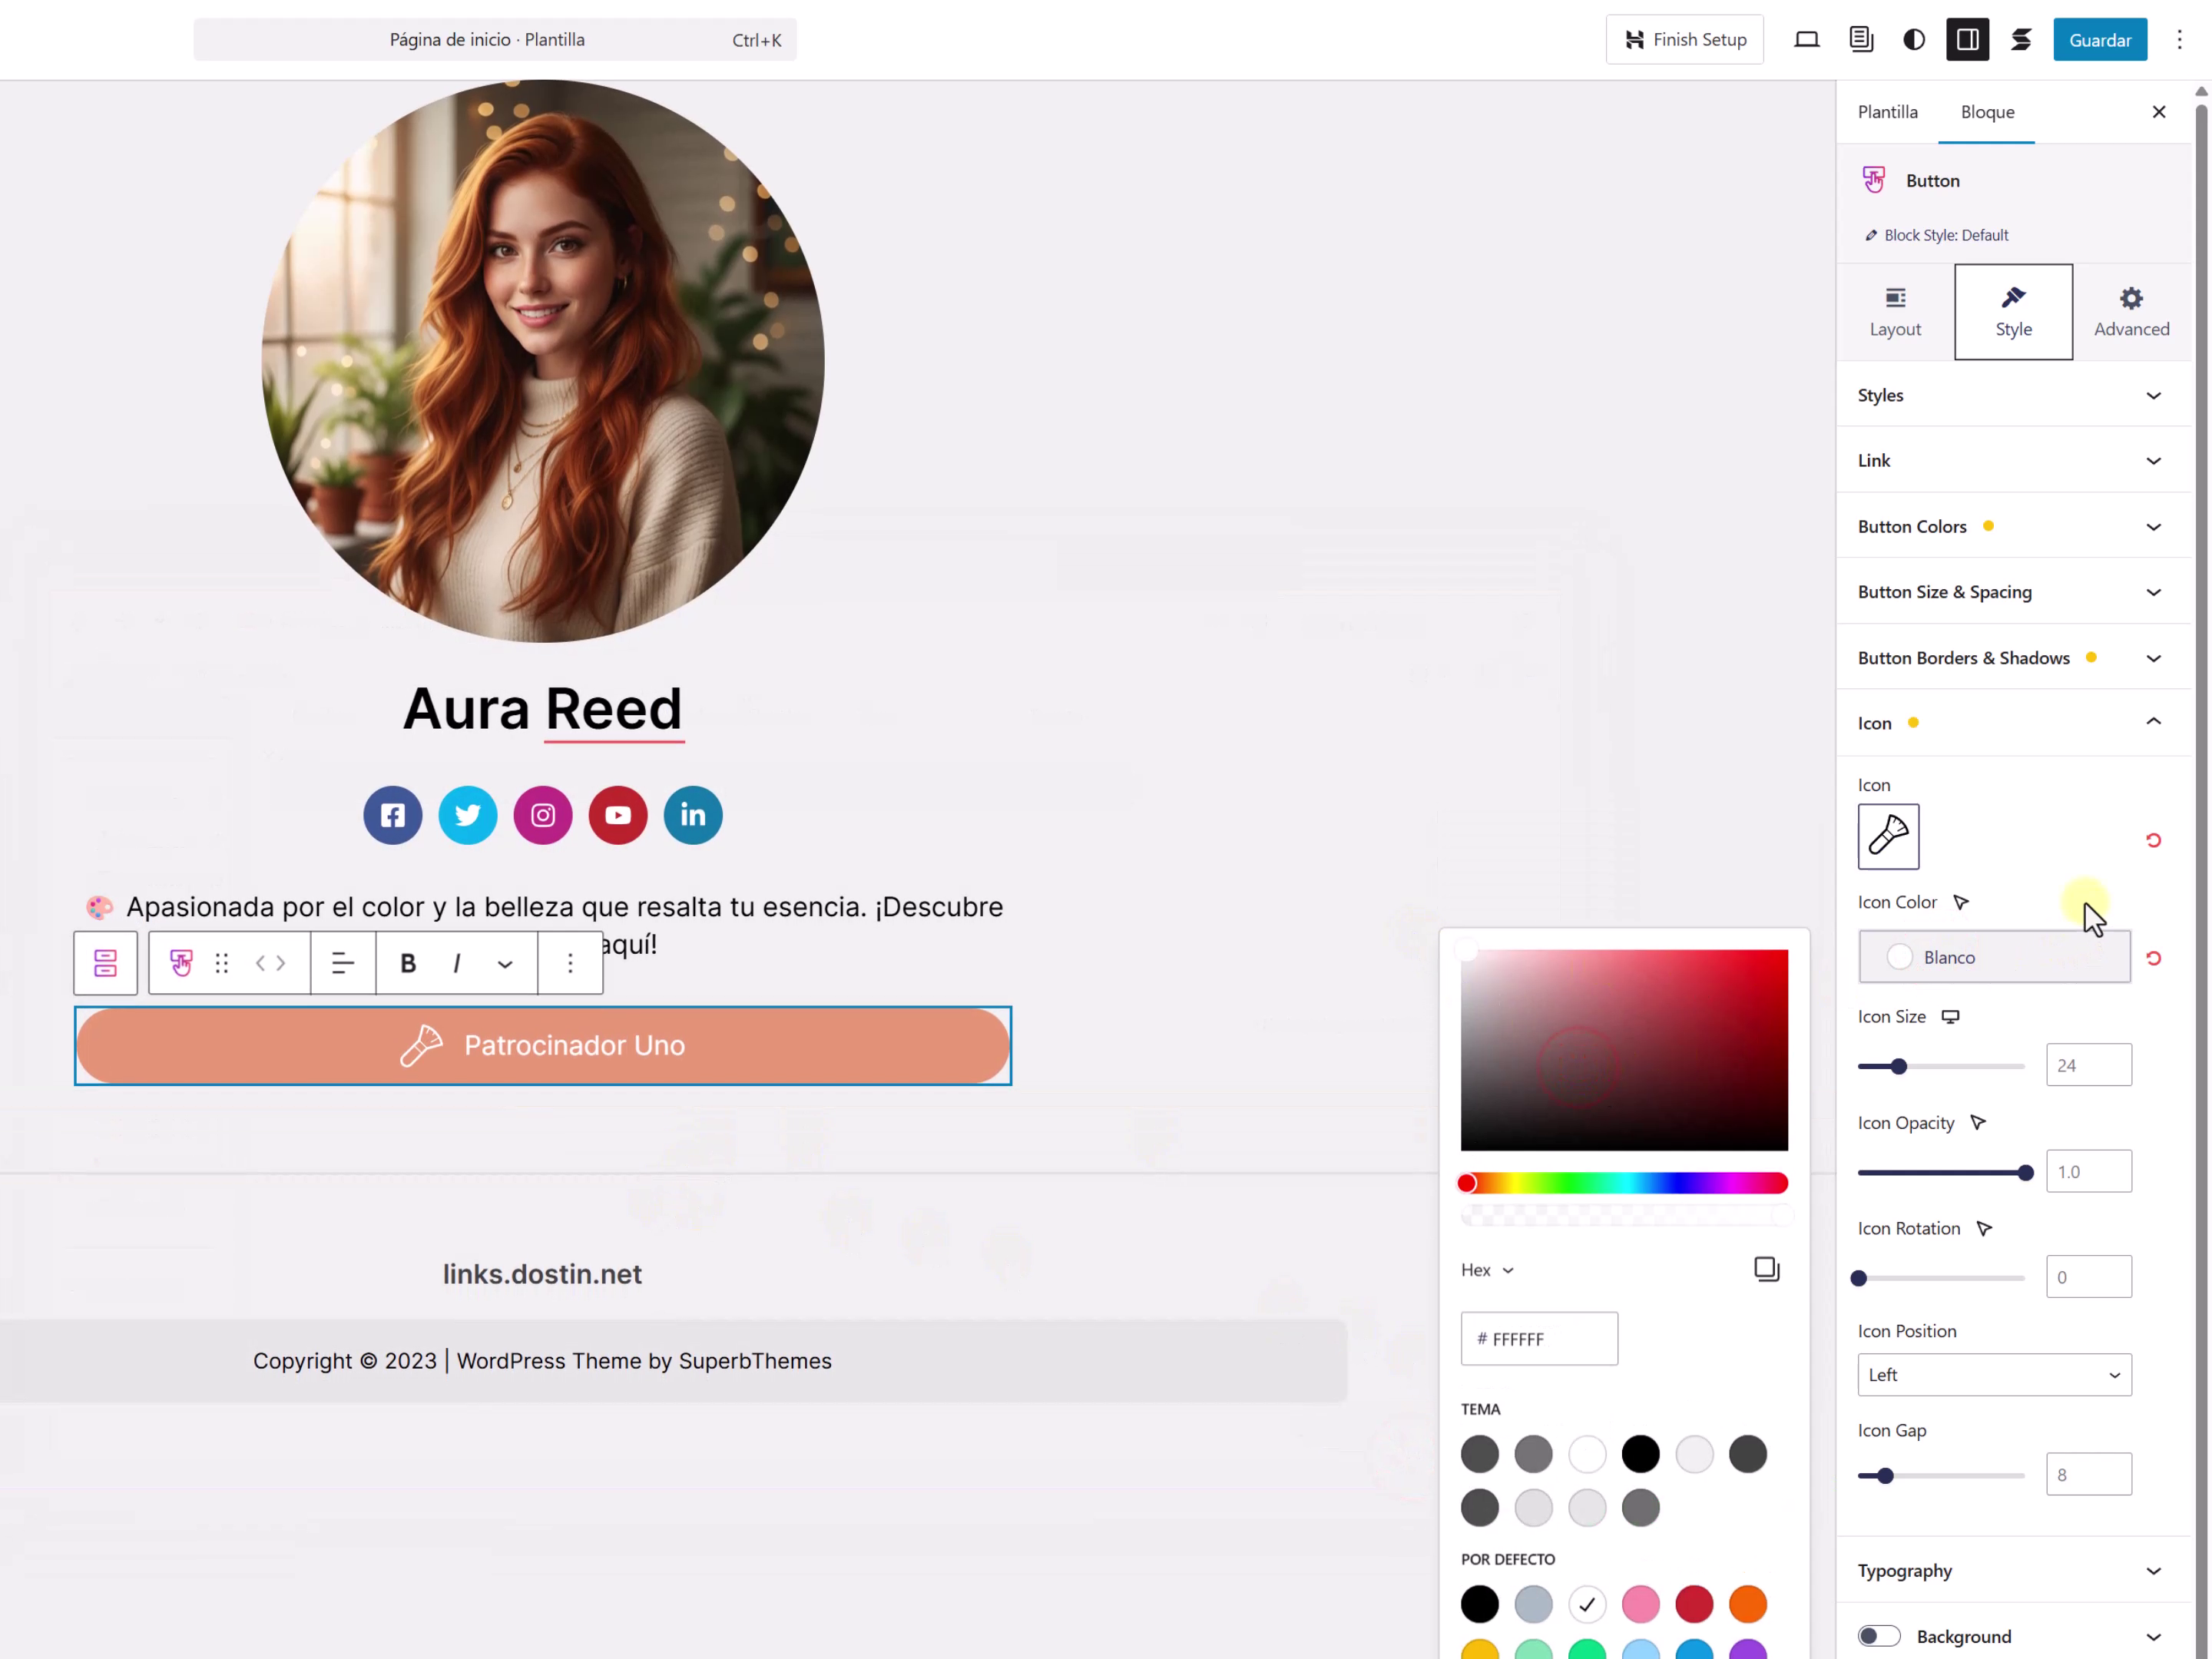
Task: Copy hex color with copy icon
Action: [x=1766, y=1269]
